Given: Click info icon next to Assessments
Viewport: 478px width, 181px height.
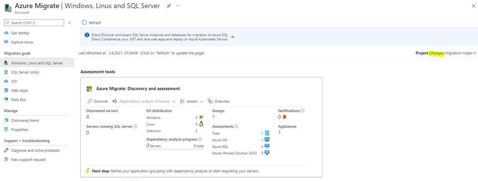Looking at the screenshot, I should pos(236,127).
